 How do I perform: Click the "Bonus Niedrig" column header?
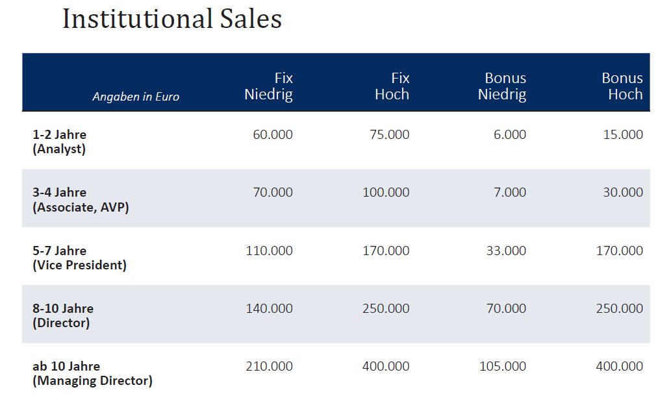[x=502, y=86]
